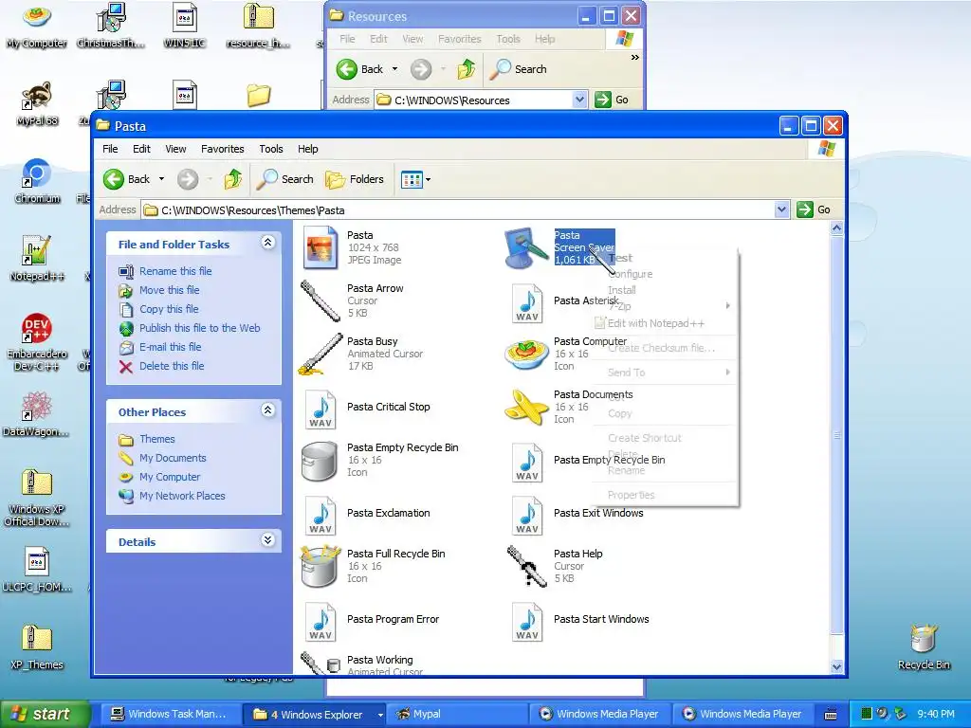Select the Pasta JPEG Image file icon
971x728 pixels.
321,247
